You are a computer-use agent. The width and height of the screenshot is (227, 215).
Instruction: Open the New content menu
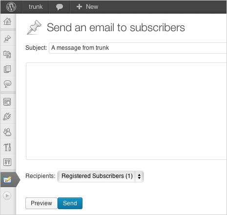[x=87, y=7]
